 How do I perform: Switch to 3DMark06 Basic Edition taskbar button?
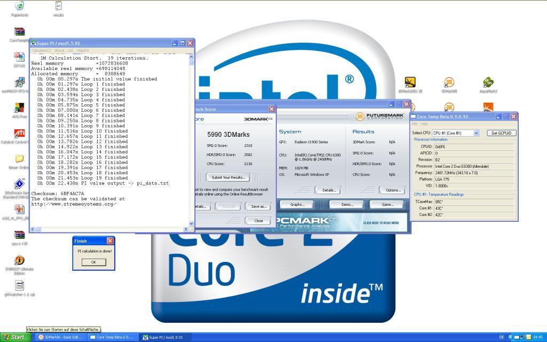point(61,337)
